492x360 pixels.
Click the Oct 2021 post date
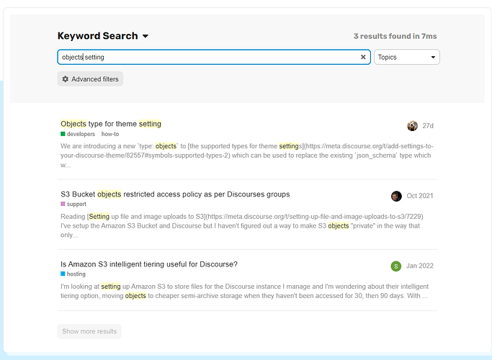(x=420, y=196)
